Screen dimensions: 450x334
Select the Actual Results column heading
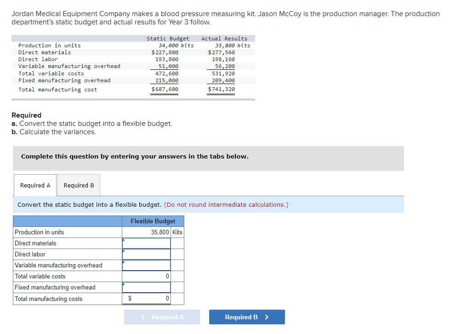(224, 39)
